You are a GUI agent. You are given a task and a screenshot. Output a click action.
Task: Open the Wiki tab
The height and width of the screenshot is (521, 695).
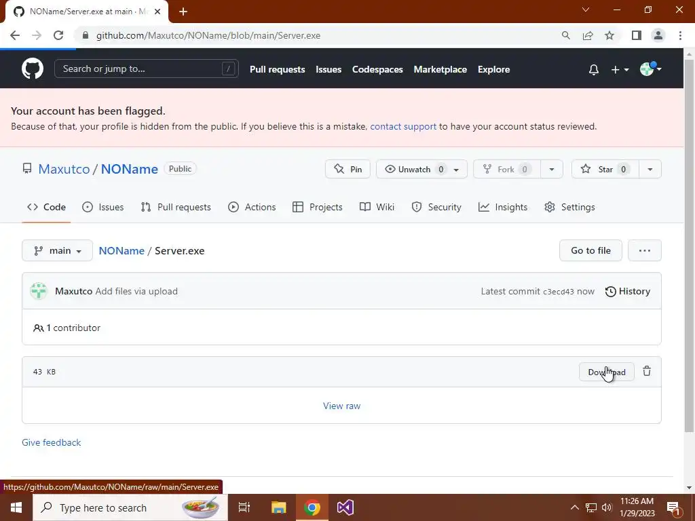[377, 208]
